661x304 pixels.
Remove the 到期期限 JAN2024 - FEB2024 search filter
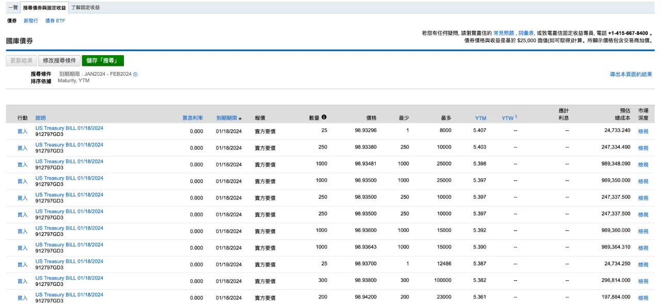click(135, 74)
